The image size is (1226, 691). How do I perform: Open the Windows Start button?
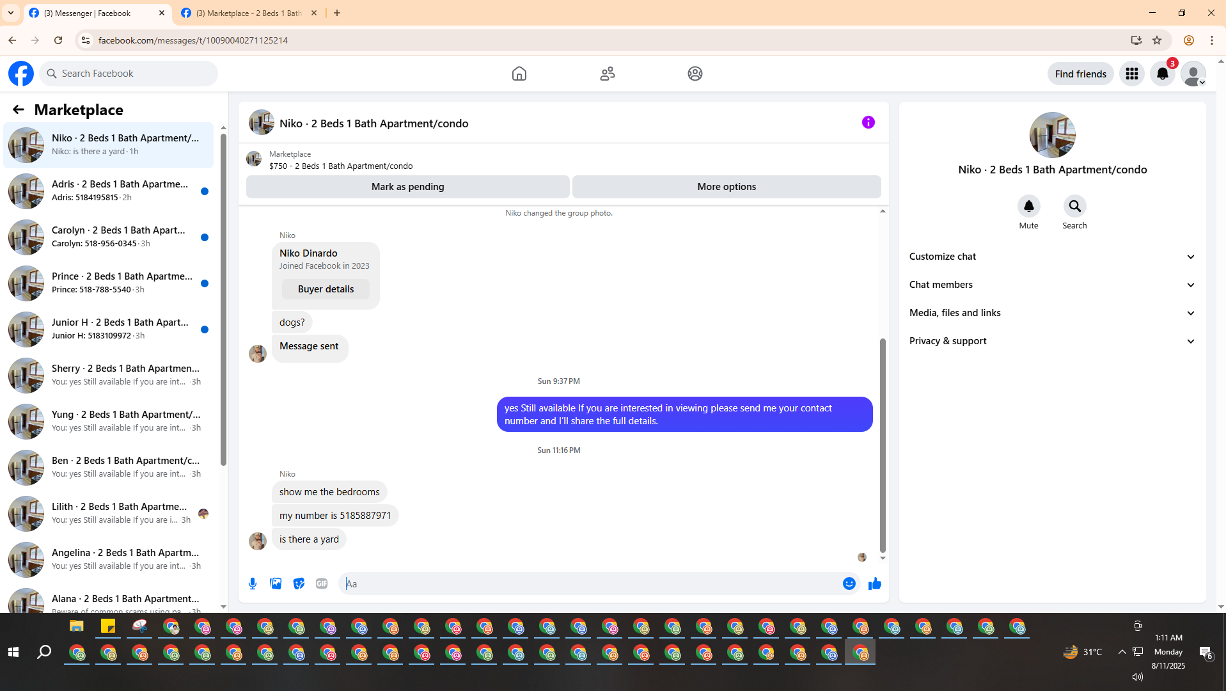click(13, 652)
